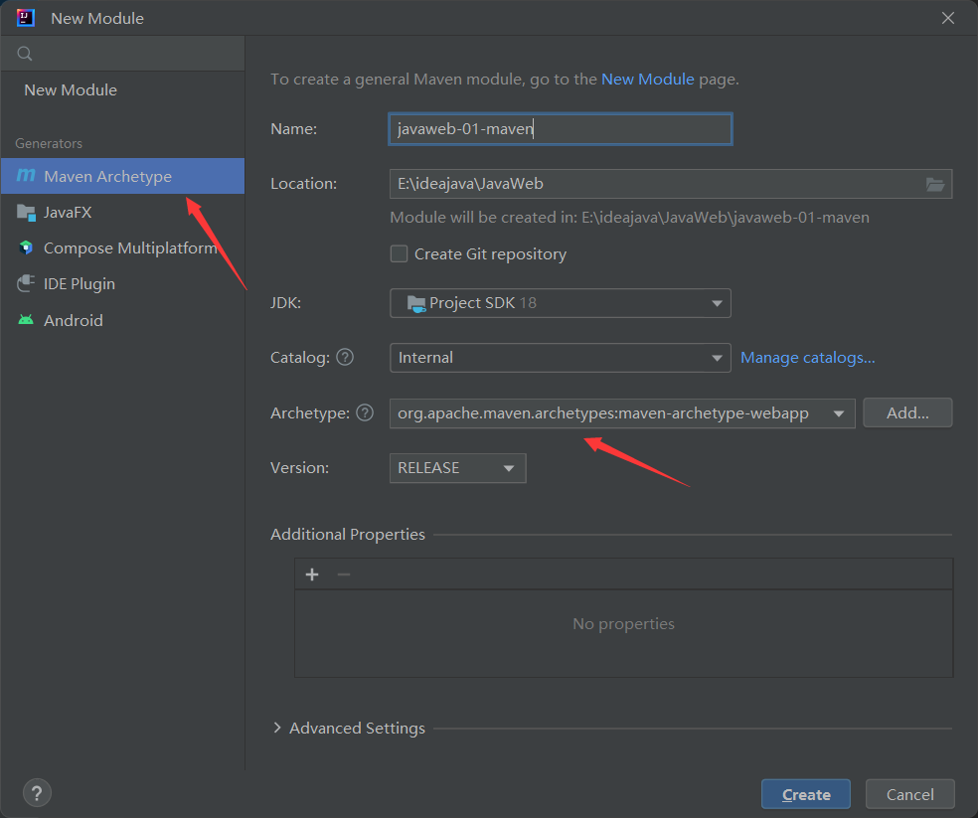Browse for location with folder icon
This screenshot has height=818, width=978.
click(x=934, y=184)
